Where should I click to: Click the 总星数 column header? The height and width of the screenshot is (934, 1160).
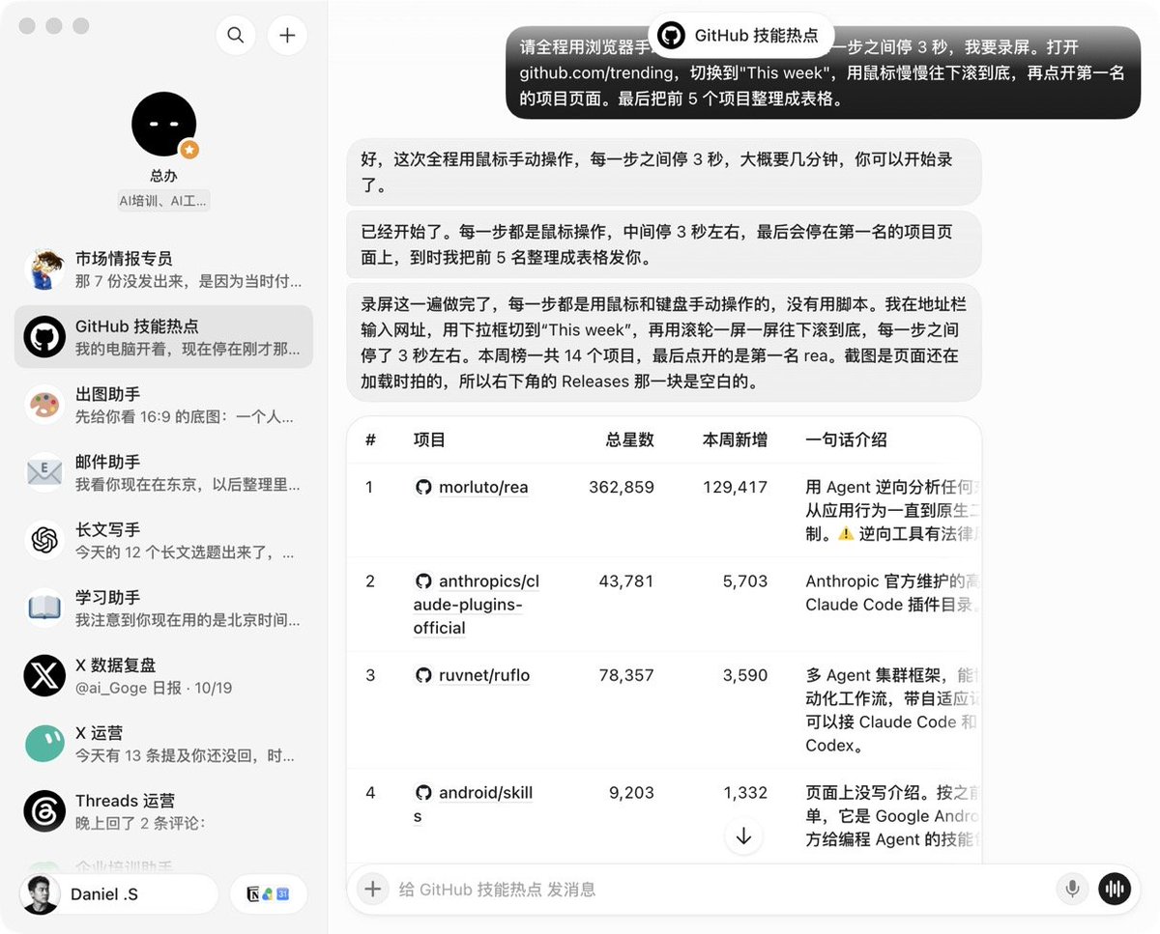630,439
